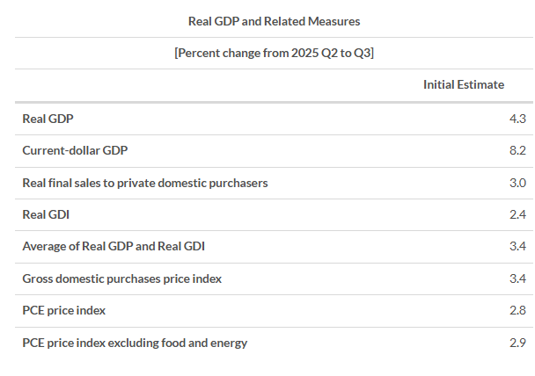Screen dimensions: 535x376
Task: Select the 3.4 value for gross domestic purchases
Action: pyautogui.click(x=517, y=278)
